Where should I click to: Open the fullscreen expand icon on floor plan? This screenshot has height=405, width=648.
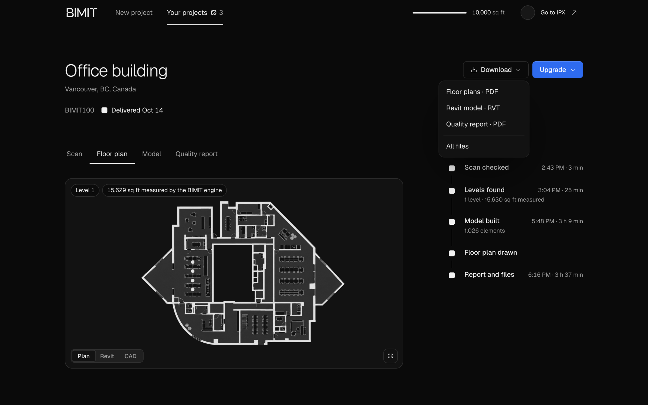pyautogui.click(x=390, y=356)
